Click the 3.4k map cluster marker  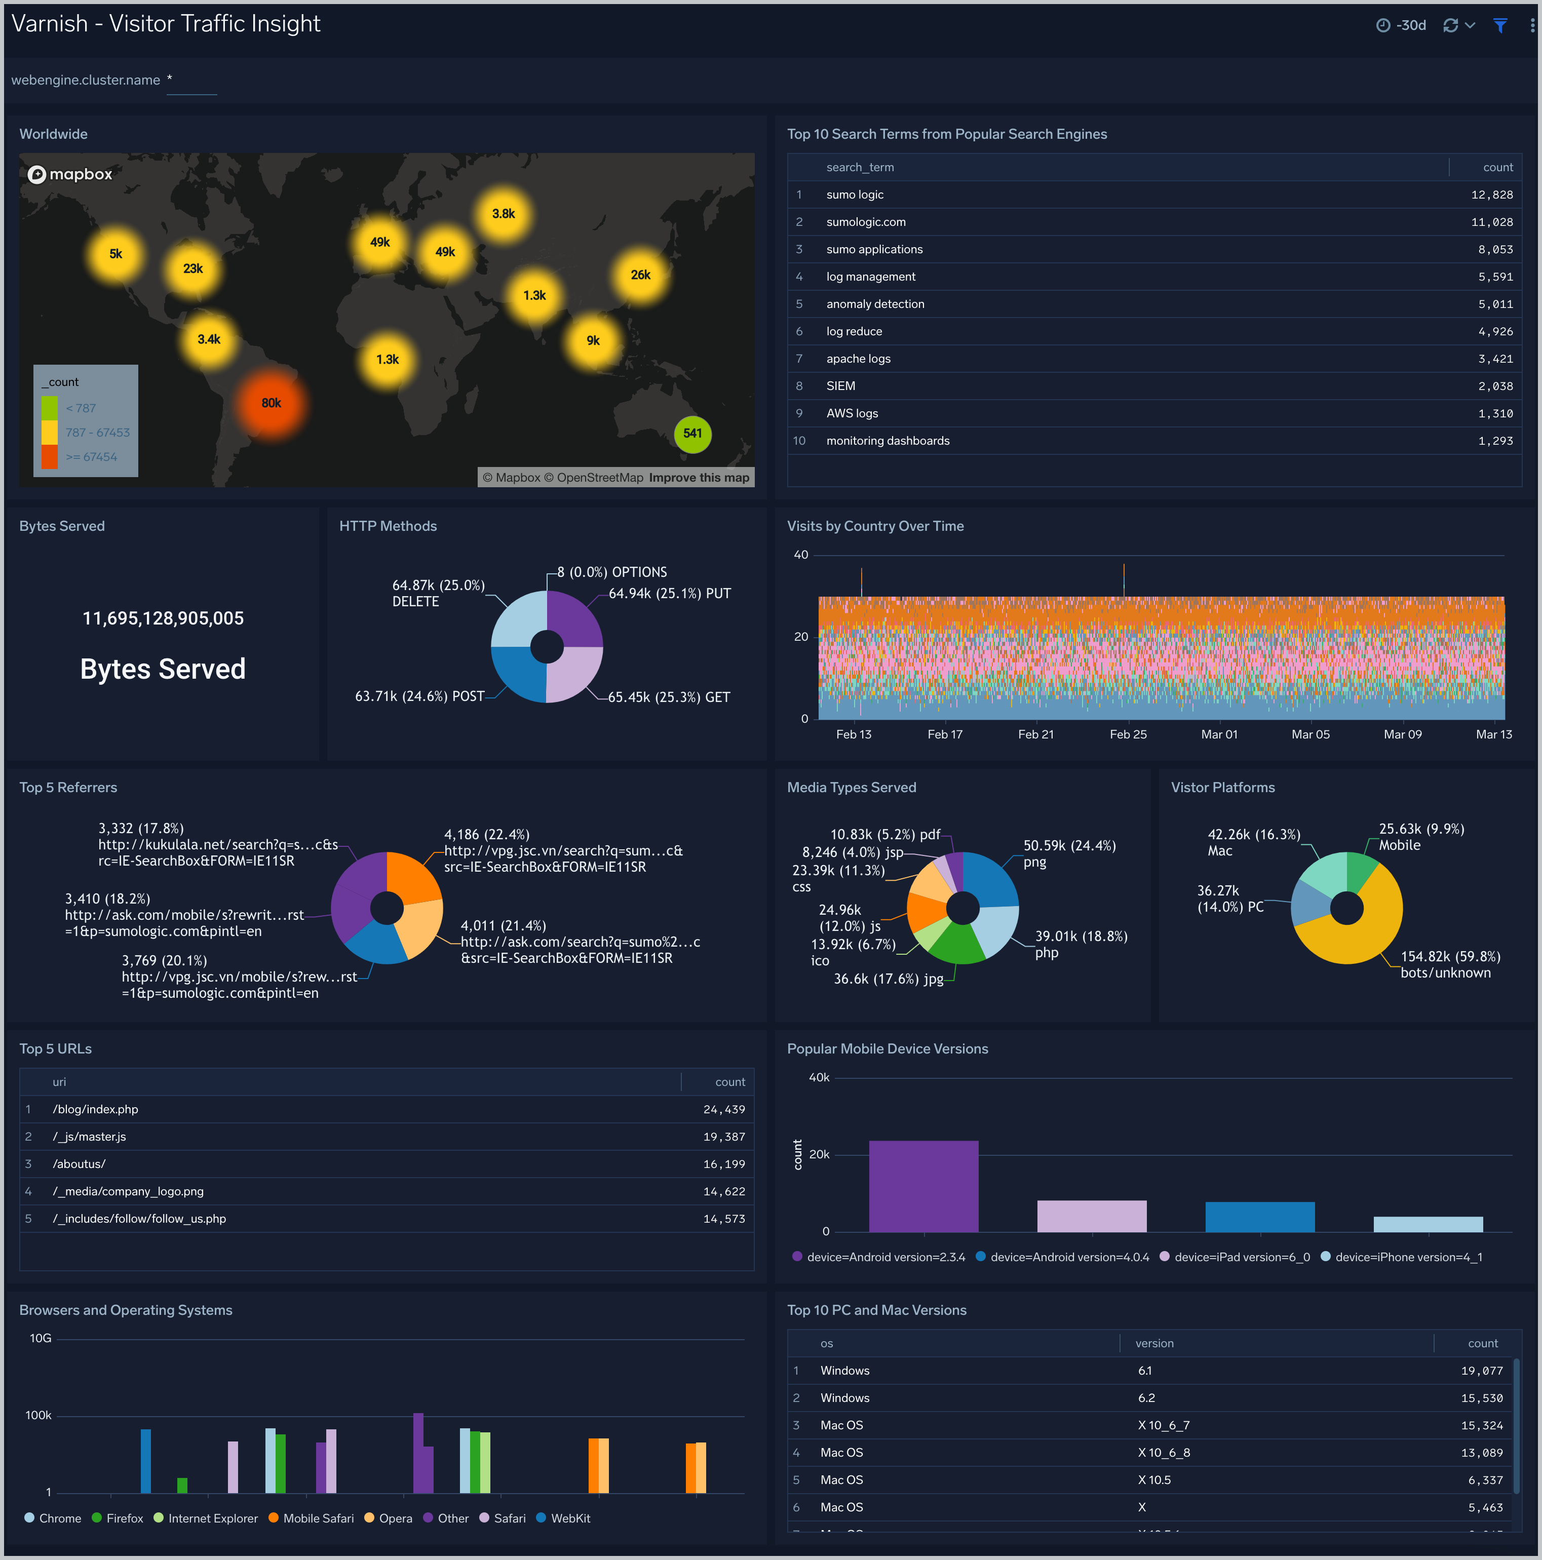click(x=208, y=339)
